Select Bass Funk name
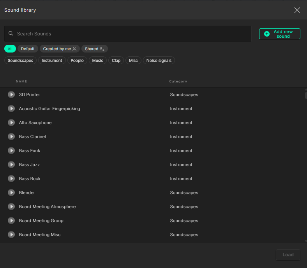The image size is (307, 268). tap(30, 151)
